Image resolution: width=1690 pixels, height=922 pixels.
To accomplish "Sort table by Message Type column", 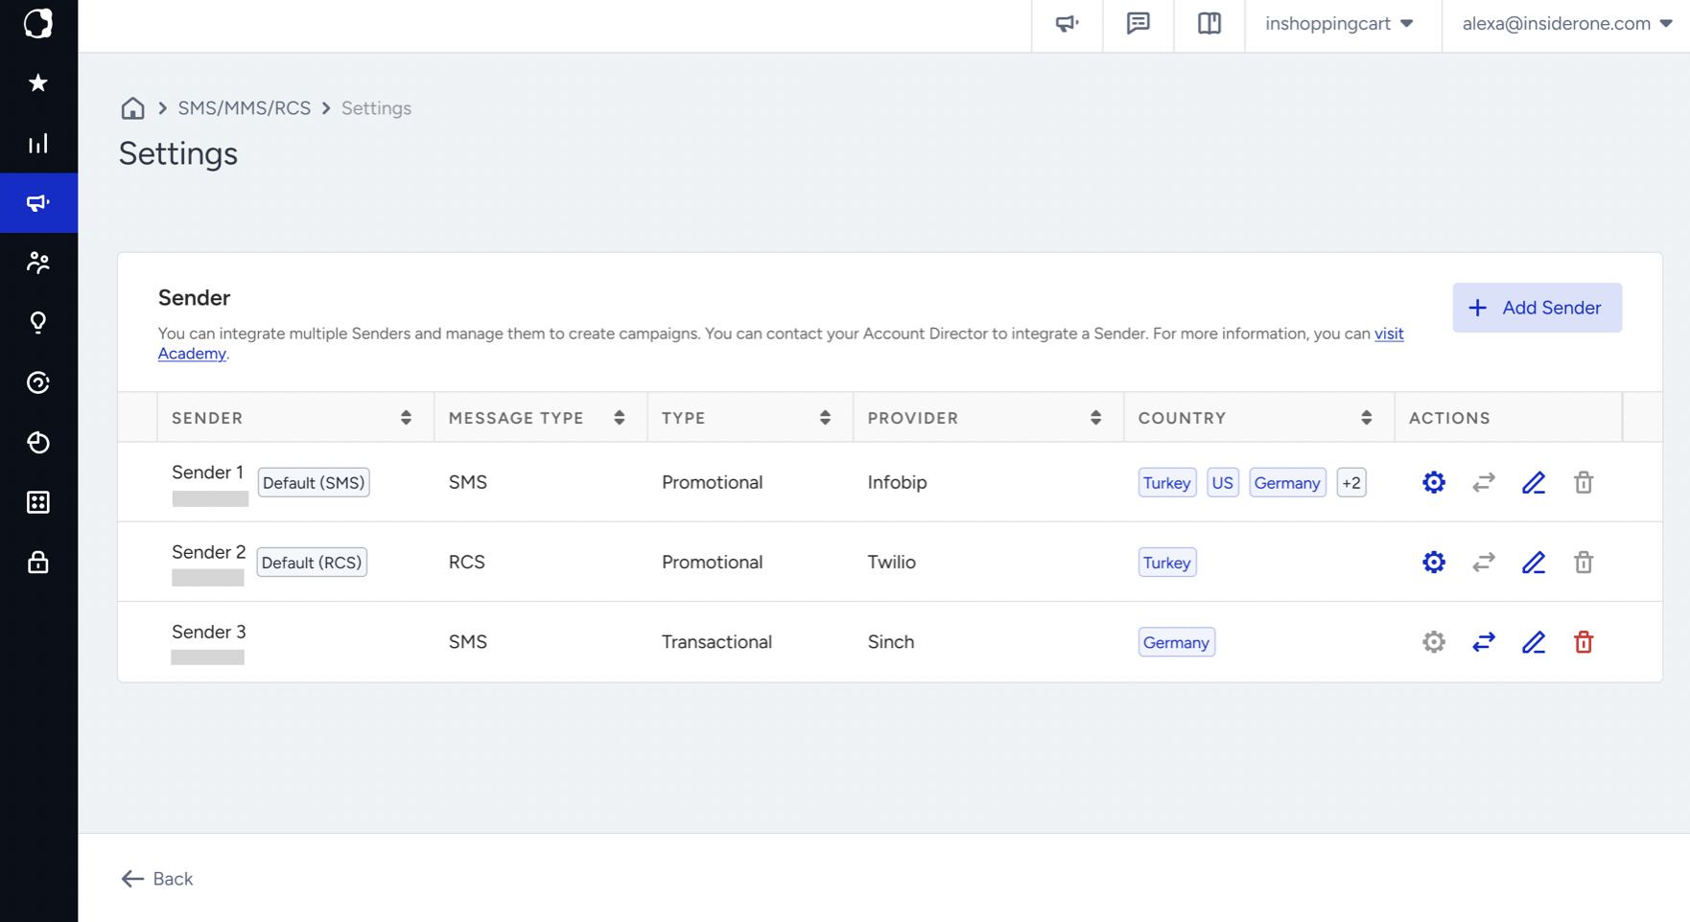I will coord(619,418).
